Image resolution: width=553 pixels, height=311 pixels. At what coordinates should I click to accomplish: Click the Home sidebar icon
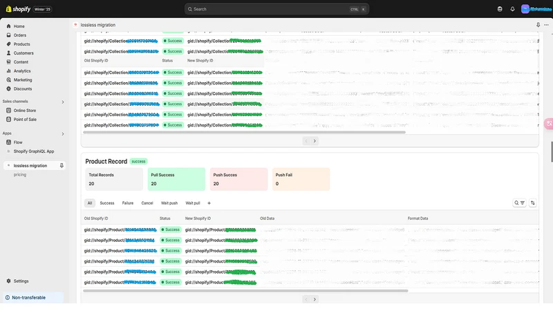8,26
